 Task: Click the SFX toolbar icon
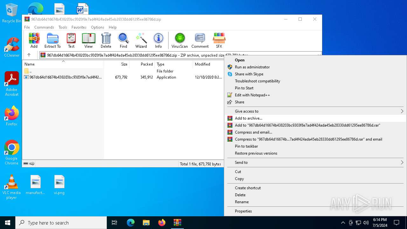219,40
